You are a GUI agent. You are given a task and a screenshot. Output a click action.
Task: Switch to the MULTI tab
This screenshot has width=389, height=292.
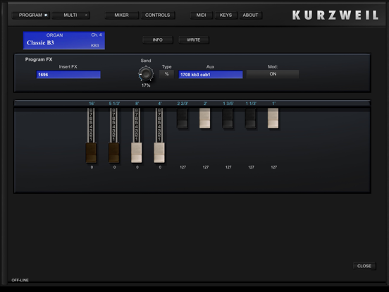coord(70,15)
